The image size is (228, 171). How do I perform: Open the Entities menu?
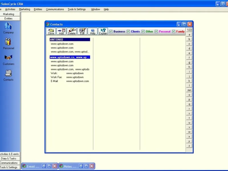[38, 9]
